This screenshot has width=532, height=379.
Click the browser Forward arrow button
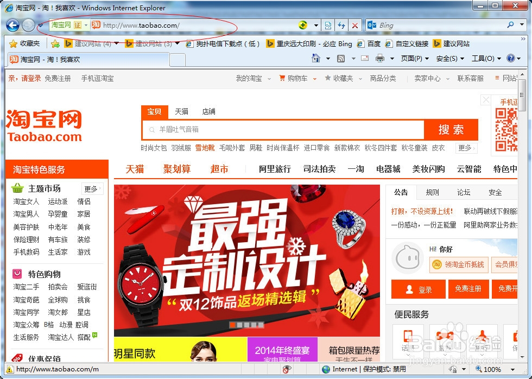click(x=28, y=25)
